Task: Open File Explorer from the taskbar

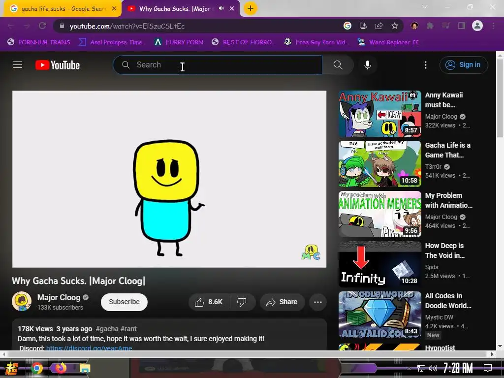Action: click(x=85, y=368)
